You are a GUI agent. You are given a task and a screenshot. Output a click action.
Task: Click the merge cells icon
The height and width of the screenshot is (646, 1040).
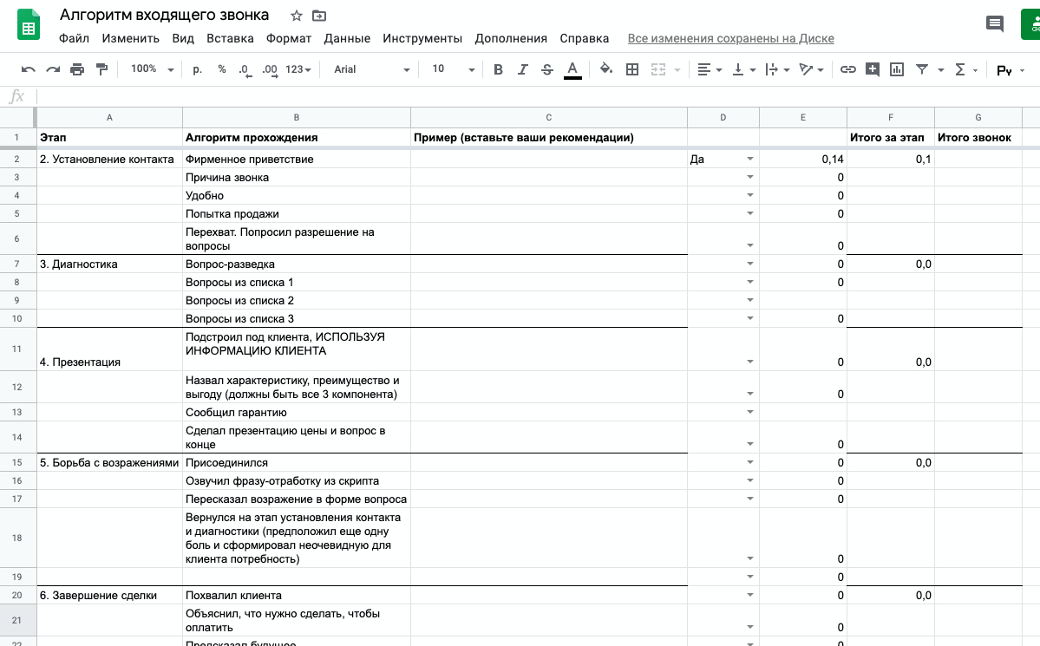tap(658, 69)
